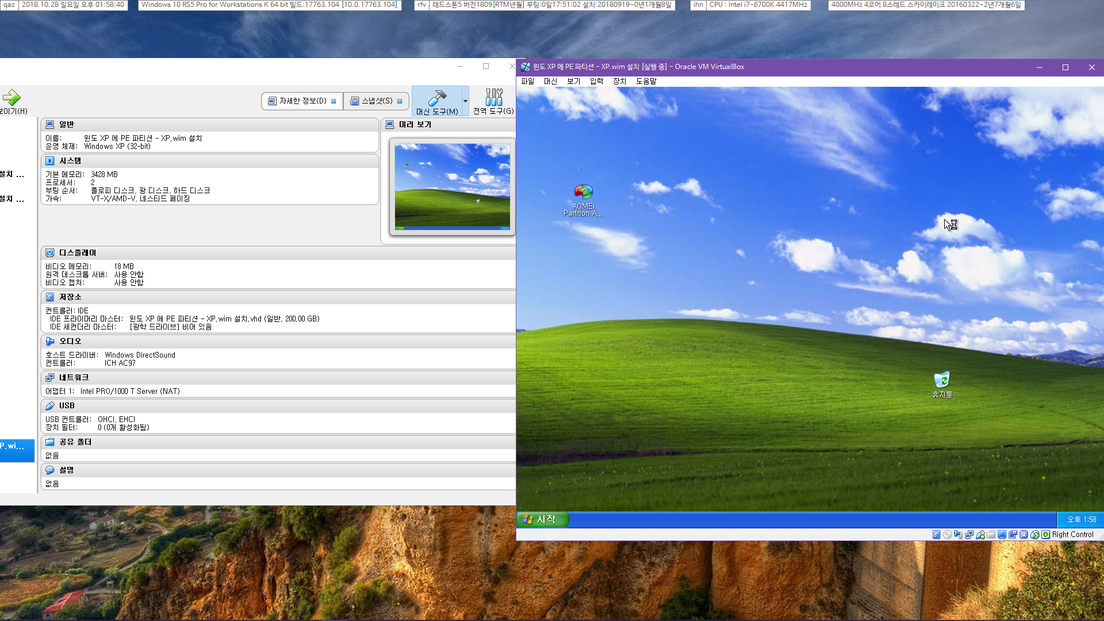Click the 전역 도구(G) button
Image resolution: width=1104 pixels, height=621 pixels.
point(493,101)
